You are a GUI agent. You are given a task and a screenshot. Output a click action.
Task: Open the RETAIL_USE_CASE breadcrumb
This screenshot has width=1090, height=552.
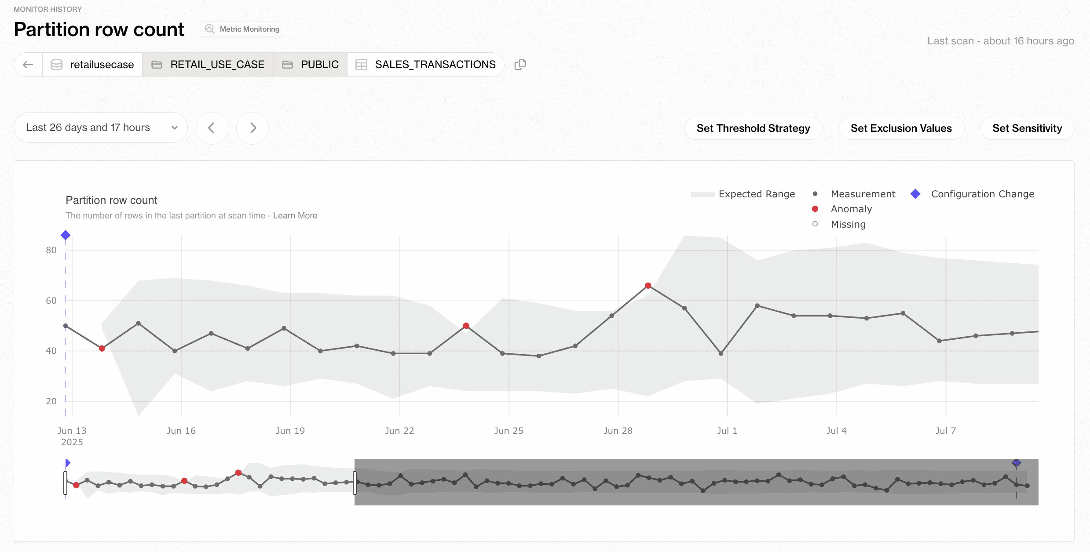[x=208, y=65]
